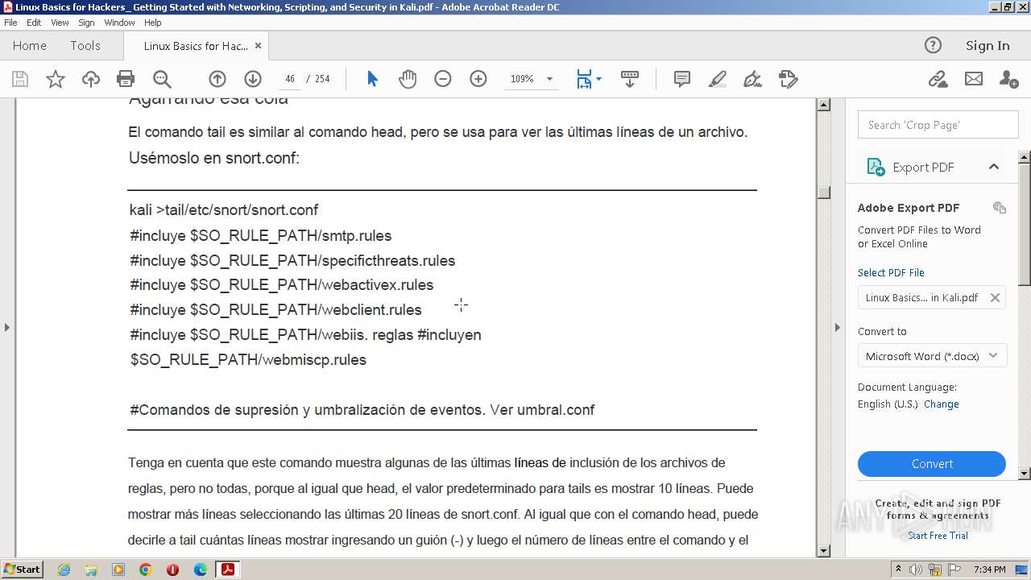Go to the next page

[253, 79]
